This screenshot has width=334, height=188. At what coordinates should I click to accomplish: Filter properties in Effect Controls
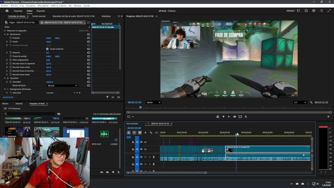tap(107, 97)
